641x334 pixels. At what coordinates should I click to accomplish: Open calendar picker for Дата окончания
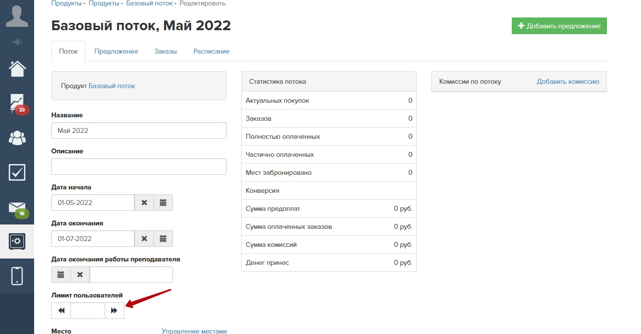(x=163, y=239)
